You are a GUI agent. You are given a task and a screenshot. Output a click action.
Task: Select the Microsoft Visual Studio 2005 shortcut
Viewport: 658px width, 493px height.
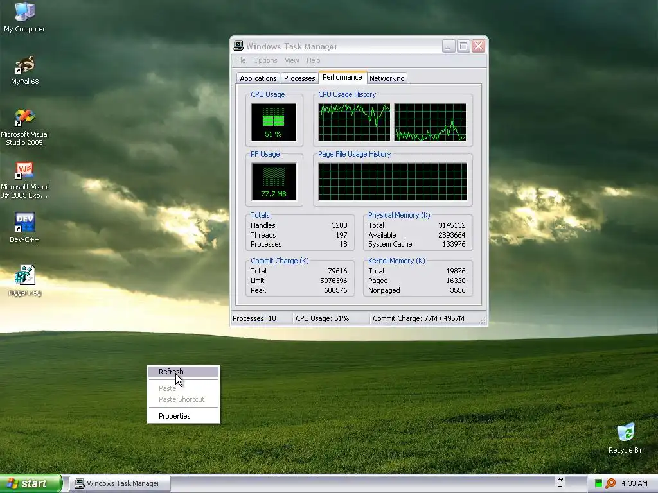coord(24,127)
